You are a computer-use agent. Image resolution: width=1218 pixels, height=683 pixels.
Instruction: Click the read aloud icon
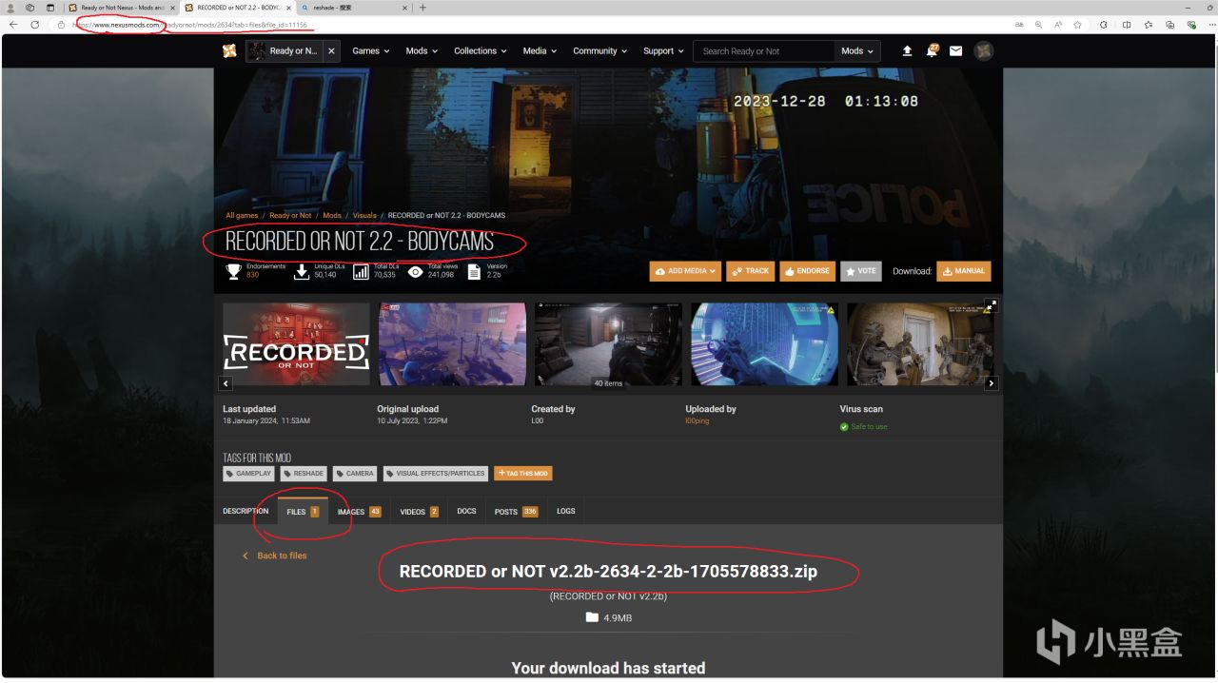(x=1059, y=24)
